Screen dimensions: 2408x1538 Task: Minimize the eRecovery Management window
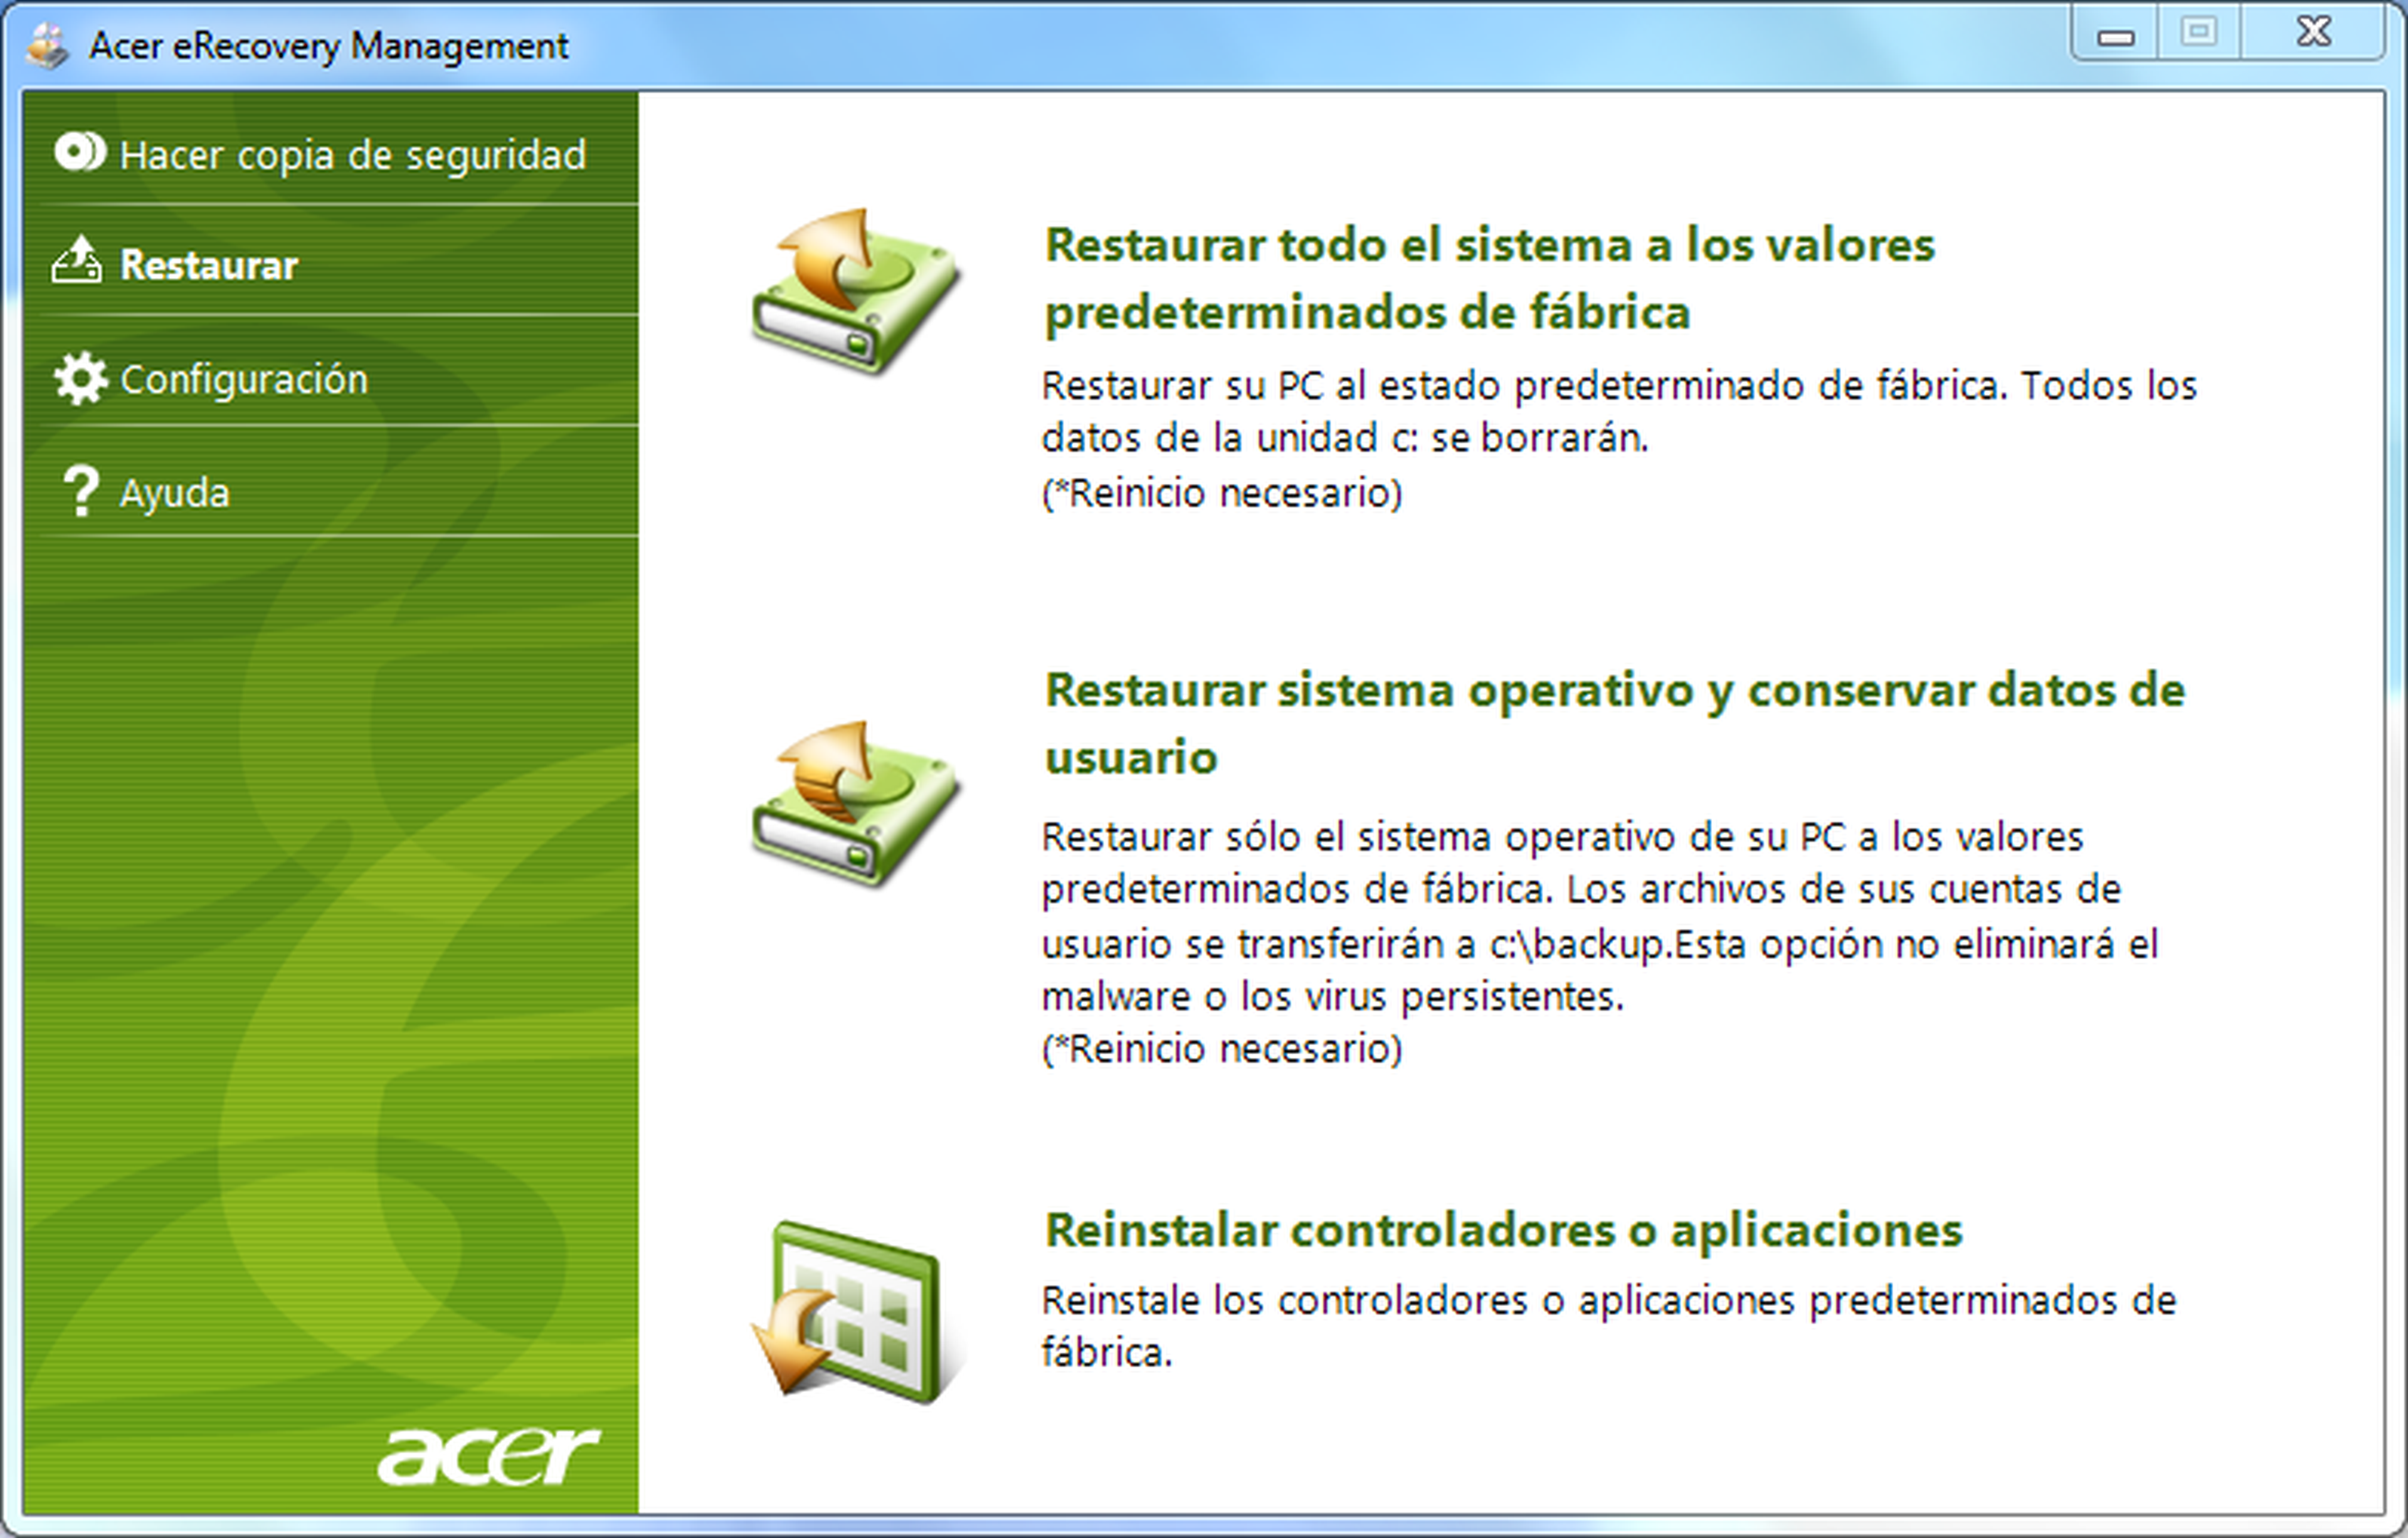pyautogui.click(x=2115, y=36)
